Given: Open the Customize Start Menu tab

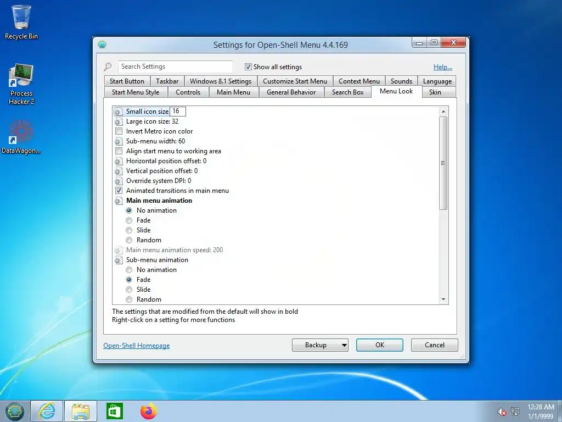Looking at the screenshot, I should [295, 81].
